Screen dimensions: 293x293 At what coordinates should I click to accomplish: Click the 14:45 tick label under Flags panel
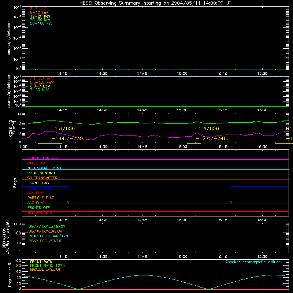[x=142, y=220]
